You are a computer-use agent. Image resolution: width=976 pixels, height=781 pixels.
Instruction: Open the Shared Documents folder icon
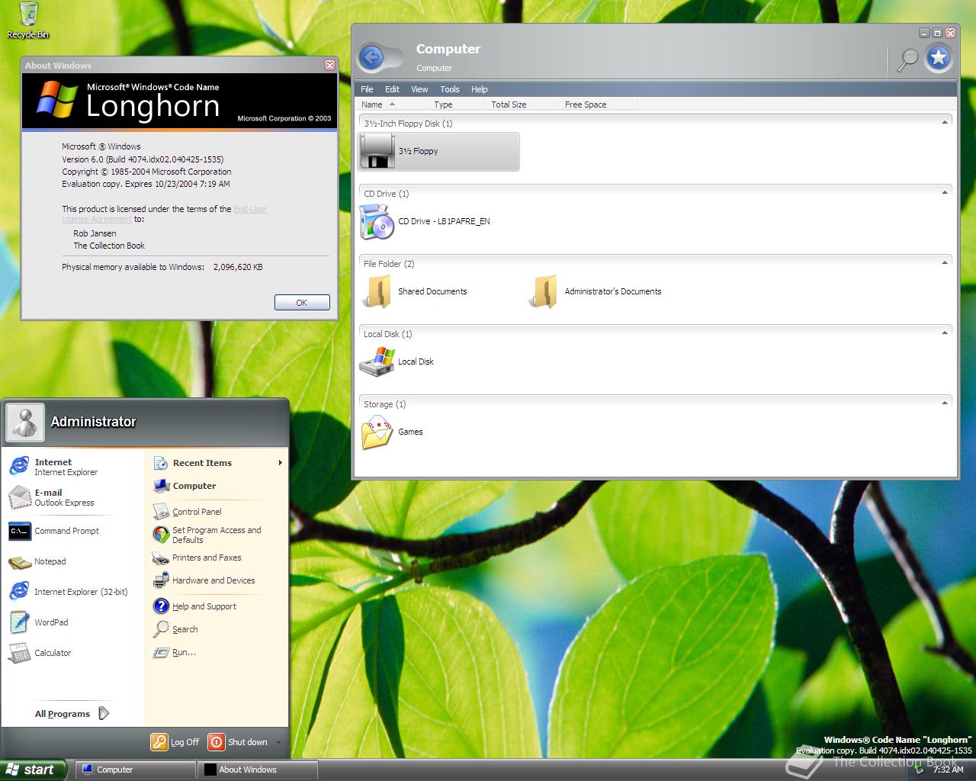click(377, 291)
